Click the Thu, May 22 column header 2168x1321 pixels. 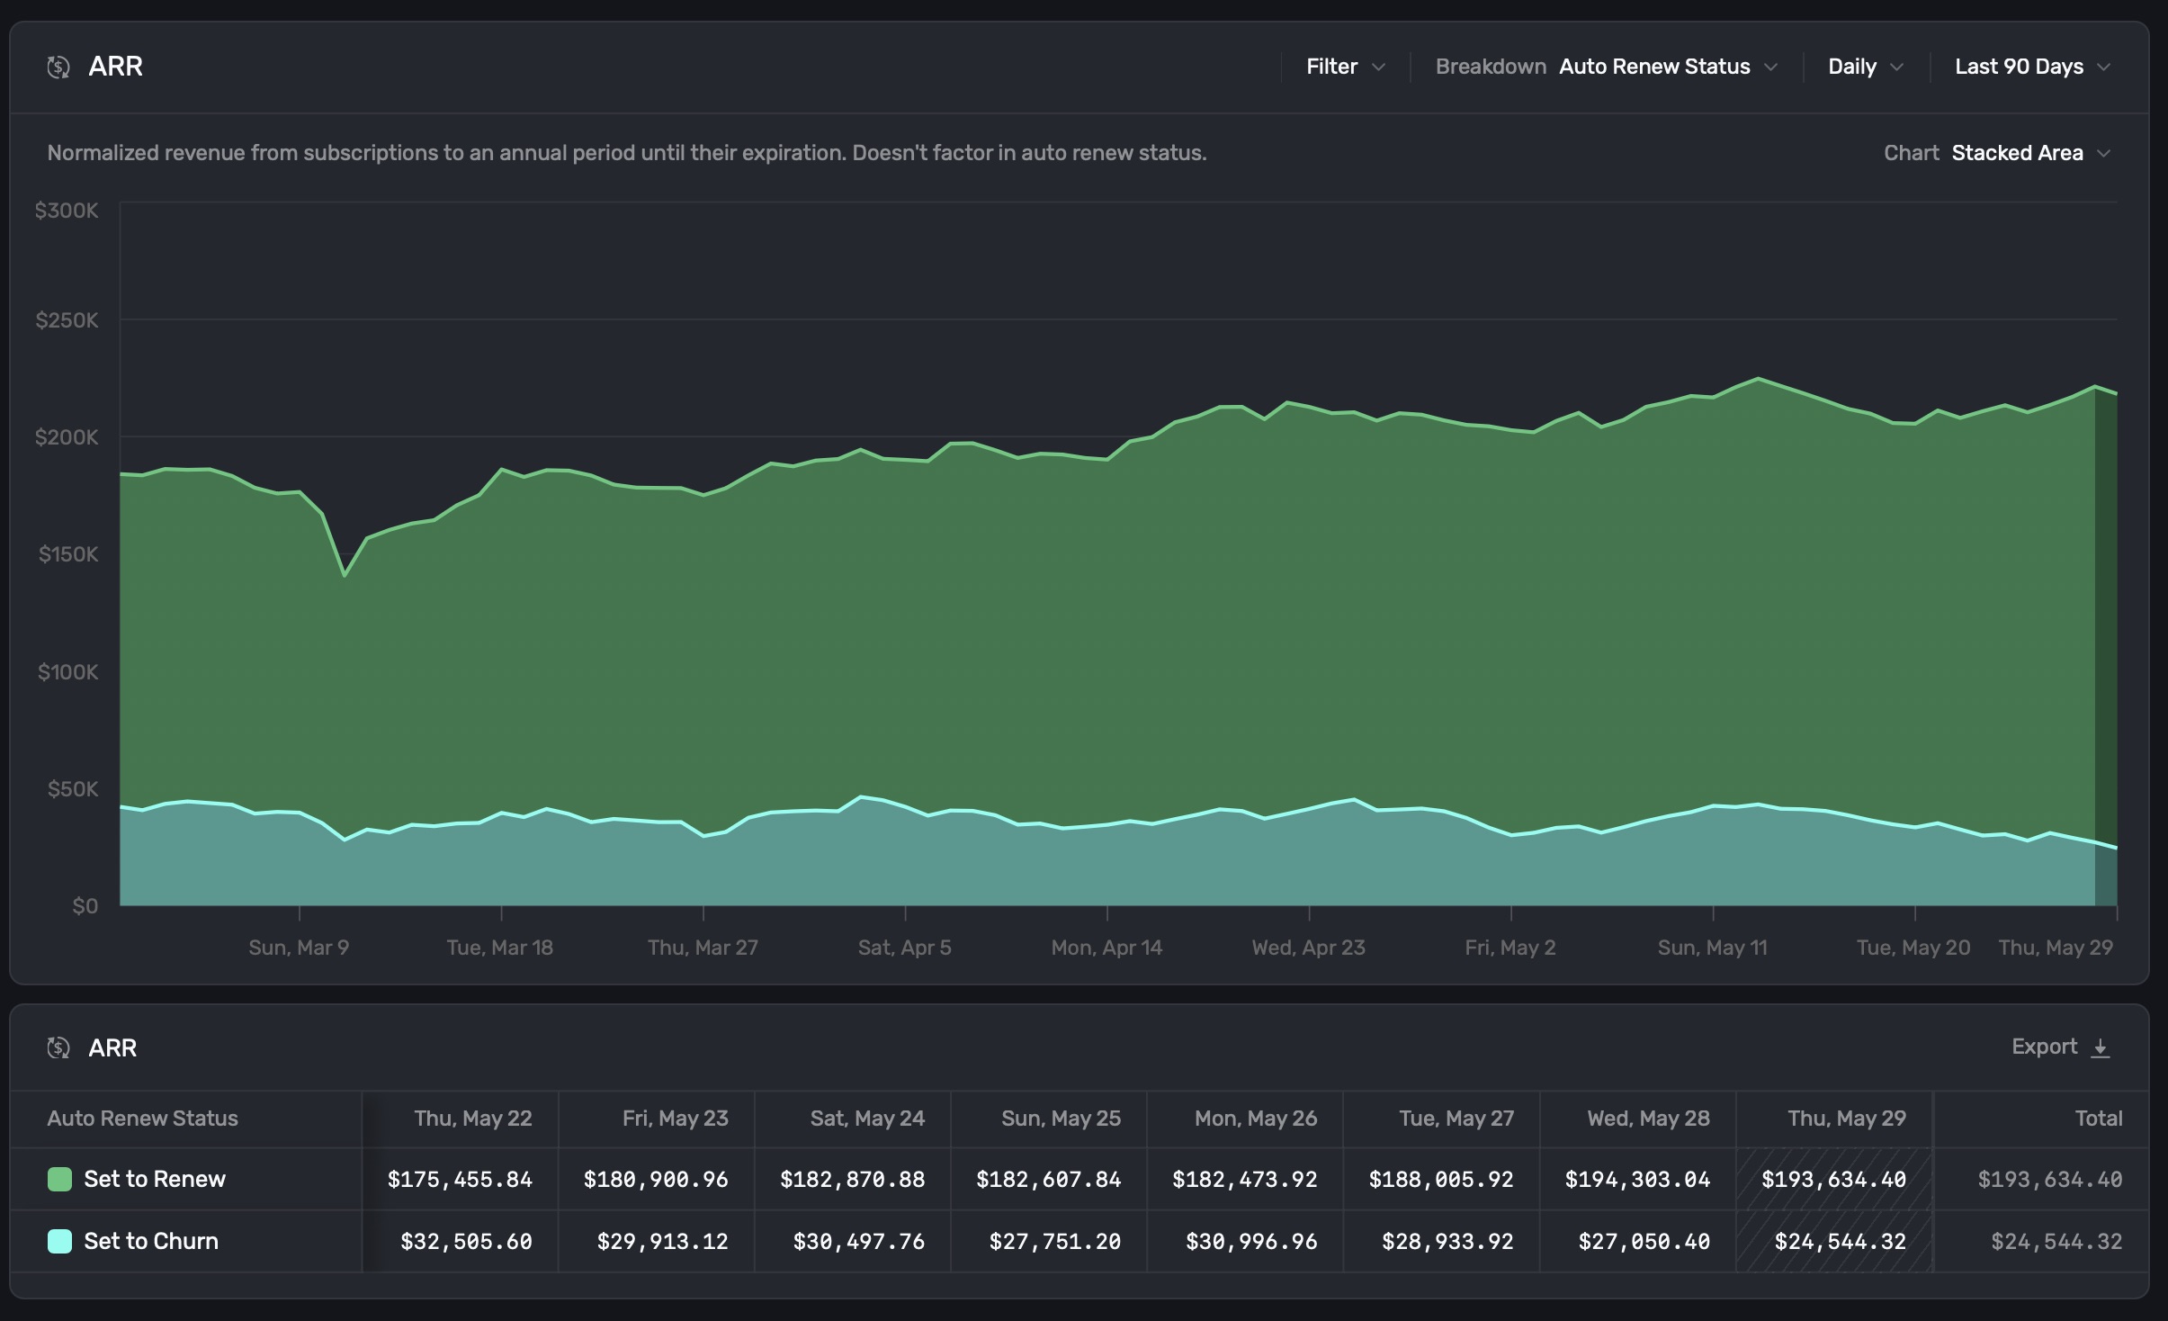[x=472, y=1119]
